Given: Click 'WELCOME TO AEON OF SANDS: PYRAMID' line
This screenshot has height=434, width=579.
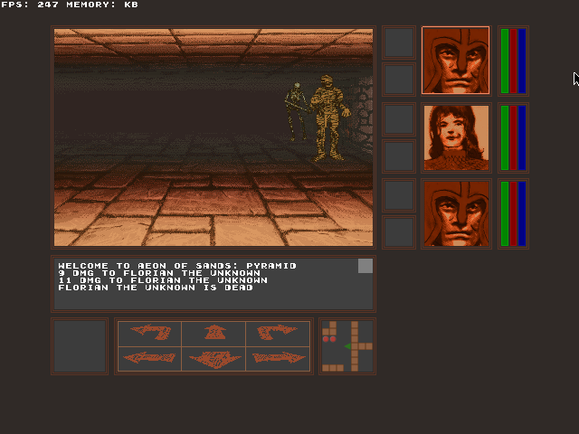Looking at the screenshot, I should (177, 266).
